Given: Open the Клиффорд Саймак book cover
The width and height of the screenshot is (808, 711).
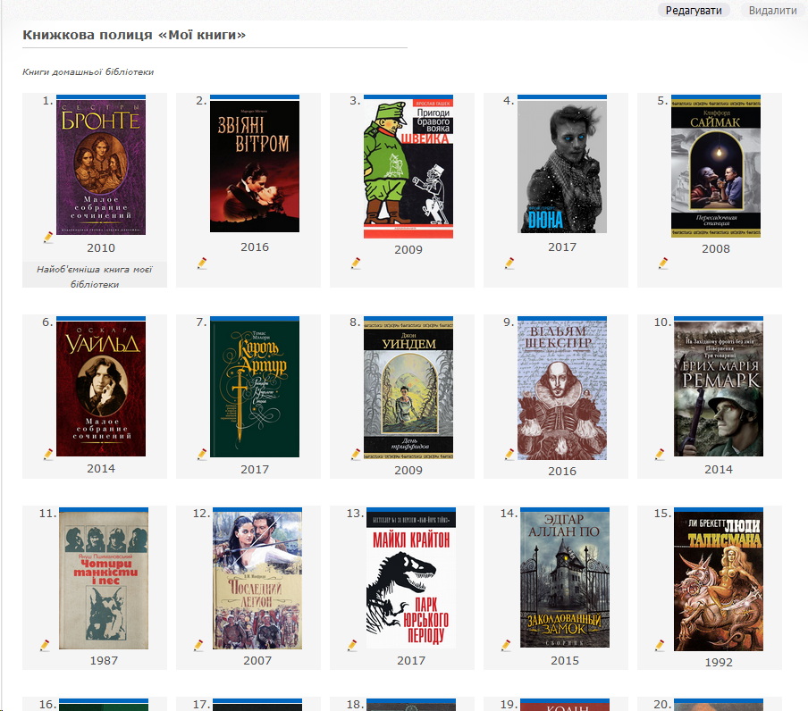Looking at the screenshot, I should [716, 166].
